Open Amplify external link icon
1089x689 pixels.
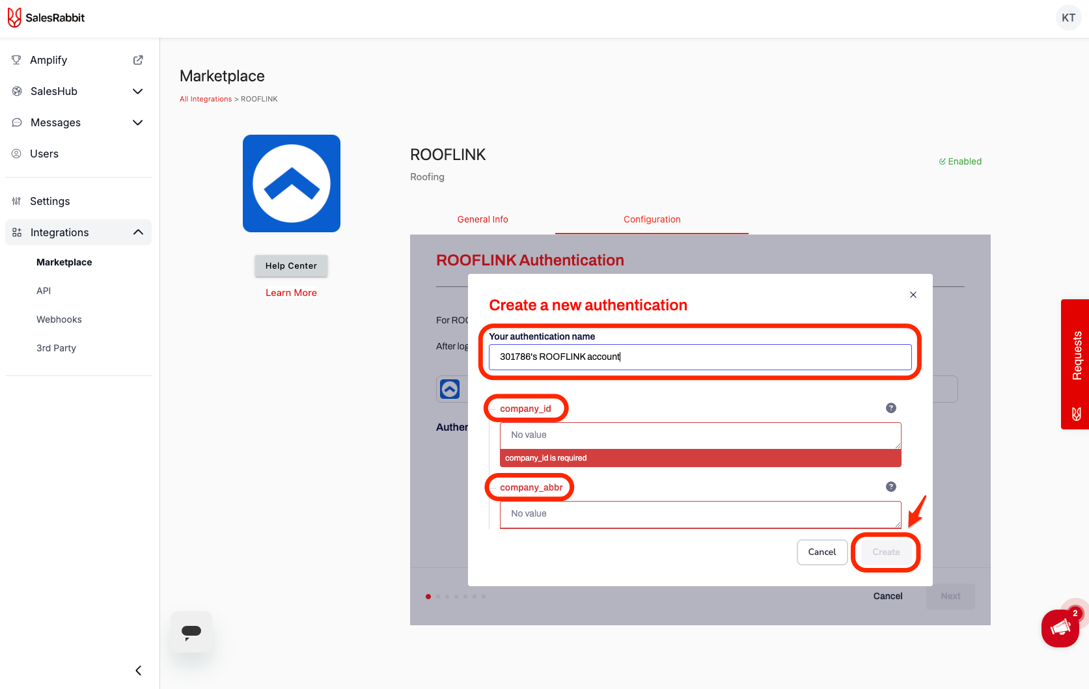[138, 60]
